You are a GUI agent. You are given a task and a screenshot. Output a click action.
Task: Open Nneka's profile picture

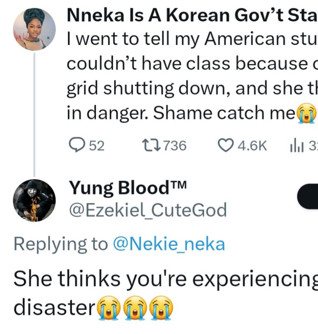[x=34, y=29]
